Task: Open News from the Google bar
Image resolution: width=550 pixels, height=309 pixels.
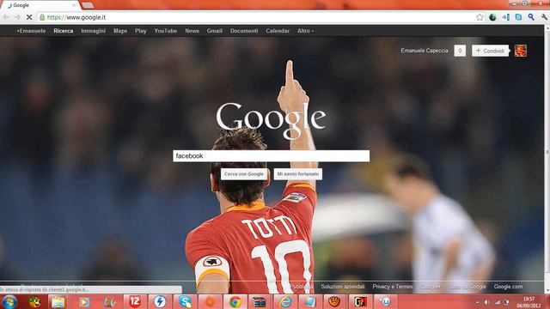Action: pyautogui.click(x=192, y=31)
